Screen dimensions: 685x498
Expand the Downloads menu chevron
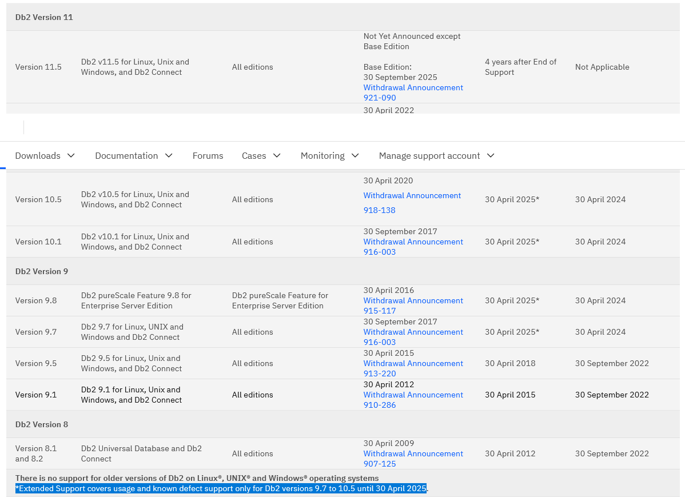tap(71, 156)
